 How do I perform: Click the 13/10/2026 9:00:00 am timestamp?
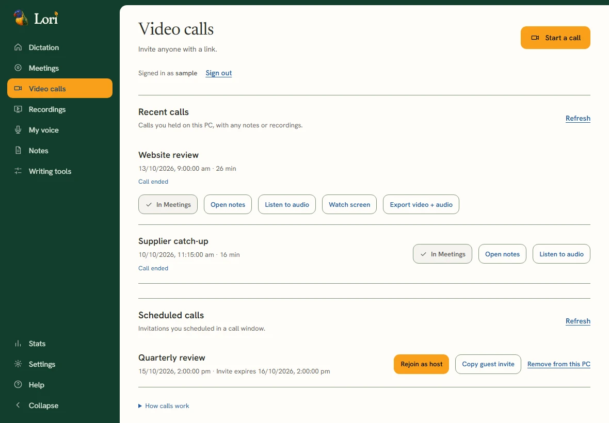tap(174, 168)
